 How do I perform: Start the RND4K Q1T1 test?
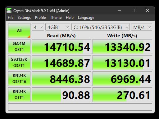pyautogui.click(x=19, y=95)
